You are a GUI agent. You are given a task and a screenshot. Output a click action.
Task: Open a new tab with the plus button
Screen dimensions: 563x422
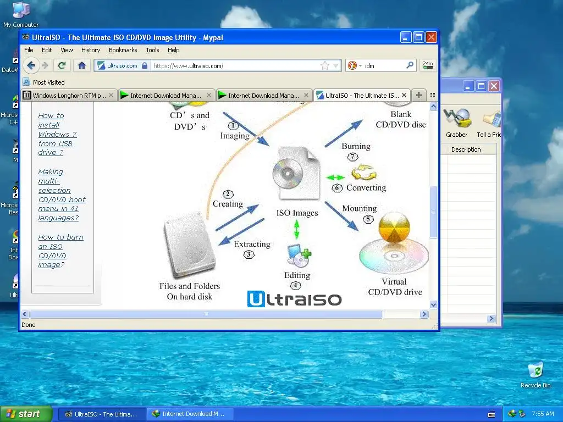[418, 95]
